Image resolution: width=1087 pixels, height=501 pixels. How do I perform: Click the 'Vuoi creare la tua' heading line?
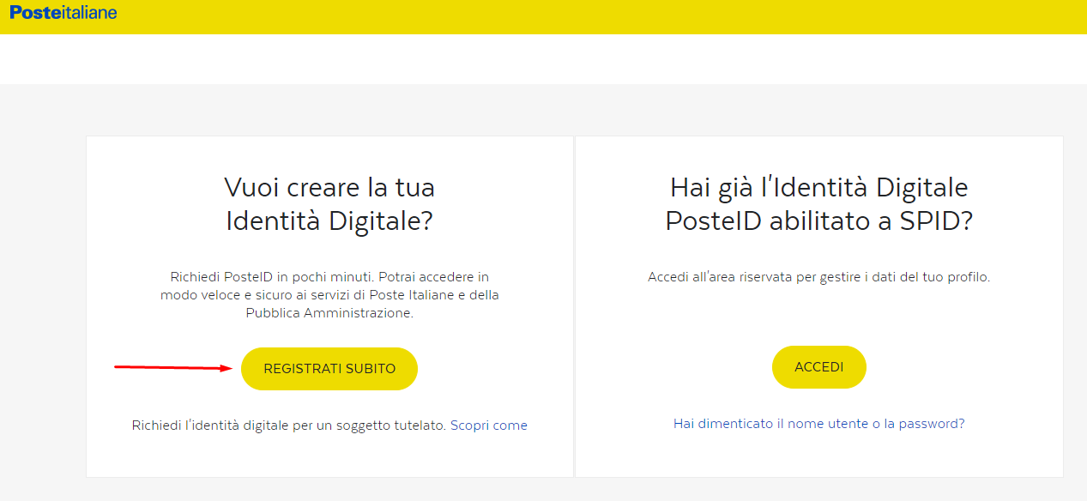coord(329,187)
